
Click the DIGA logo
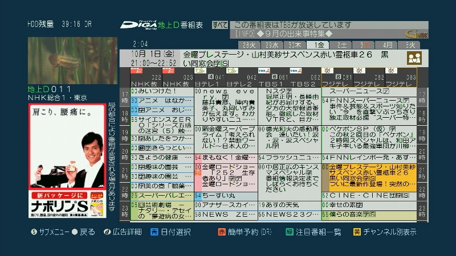[139, 25]
